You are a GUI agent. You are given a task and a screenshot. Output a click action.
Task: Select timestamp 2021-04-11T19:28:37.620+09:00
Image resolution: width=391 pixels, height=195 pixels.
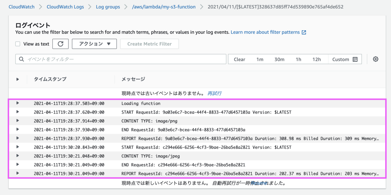69,112
